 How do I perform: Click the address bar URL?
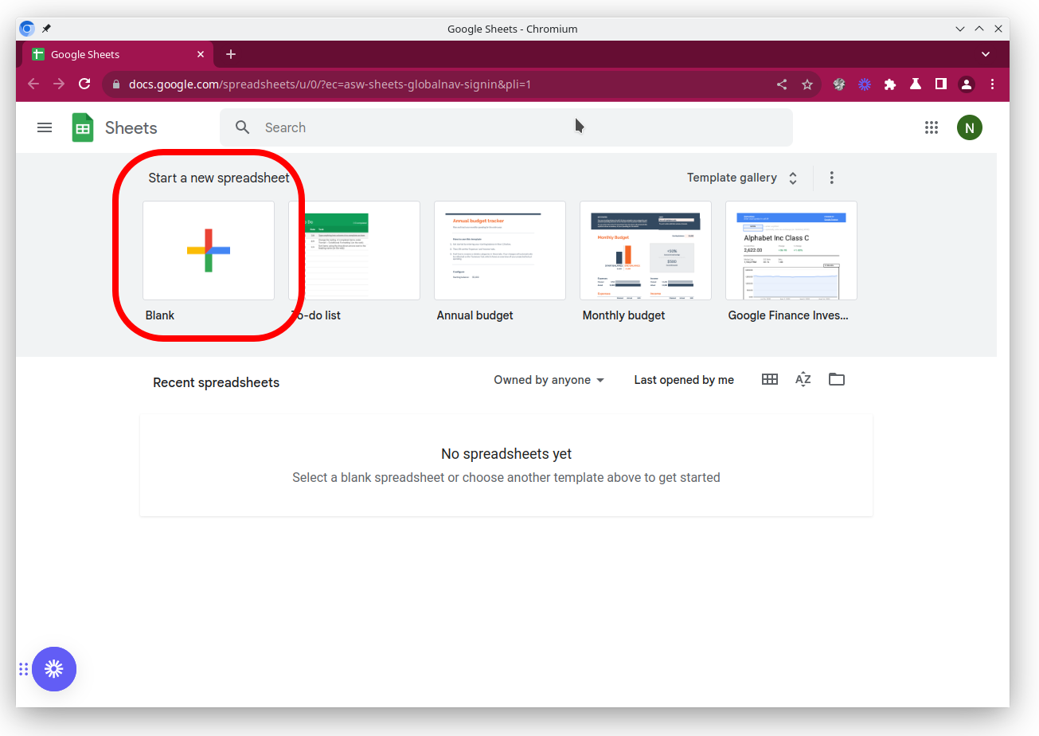pos(330,84)
